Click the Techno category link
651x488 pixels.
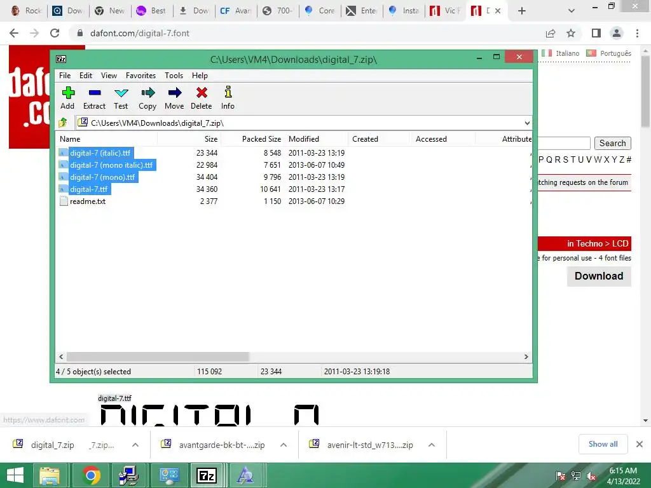[589, 243]
